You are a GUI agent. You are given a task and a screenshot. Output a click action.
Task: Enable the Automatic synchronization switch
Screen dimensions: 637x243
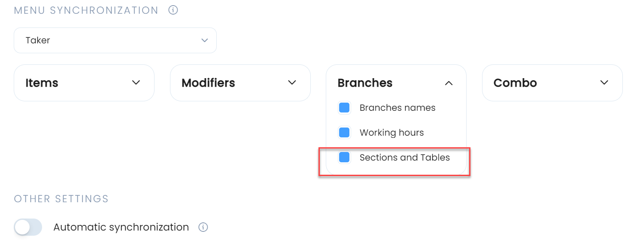[28, 227]
